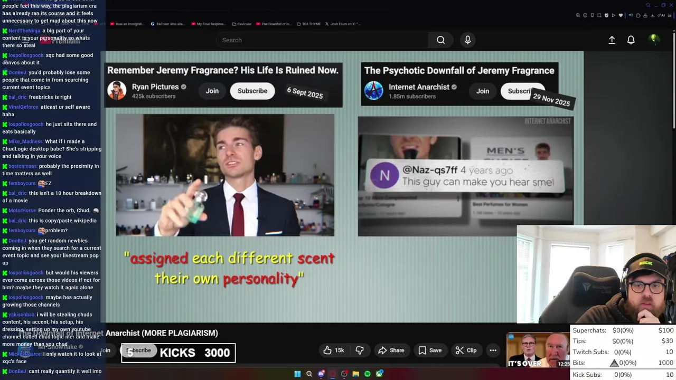Open 'How an immigrati...' bookmark

point(127,24)
